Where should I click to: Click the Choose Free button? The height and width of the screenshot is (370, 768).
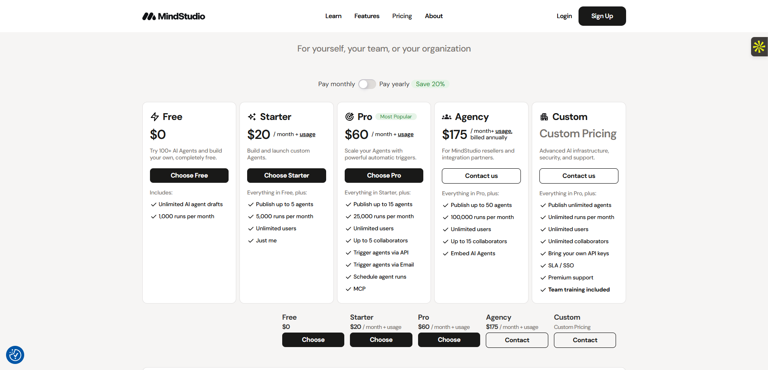(189, 176)
